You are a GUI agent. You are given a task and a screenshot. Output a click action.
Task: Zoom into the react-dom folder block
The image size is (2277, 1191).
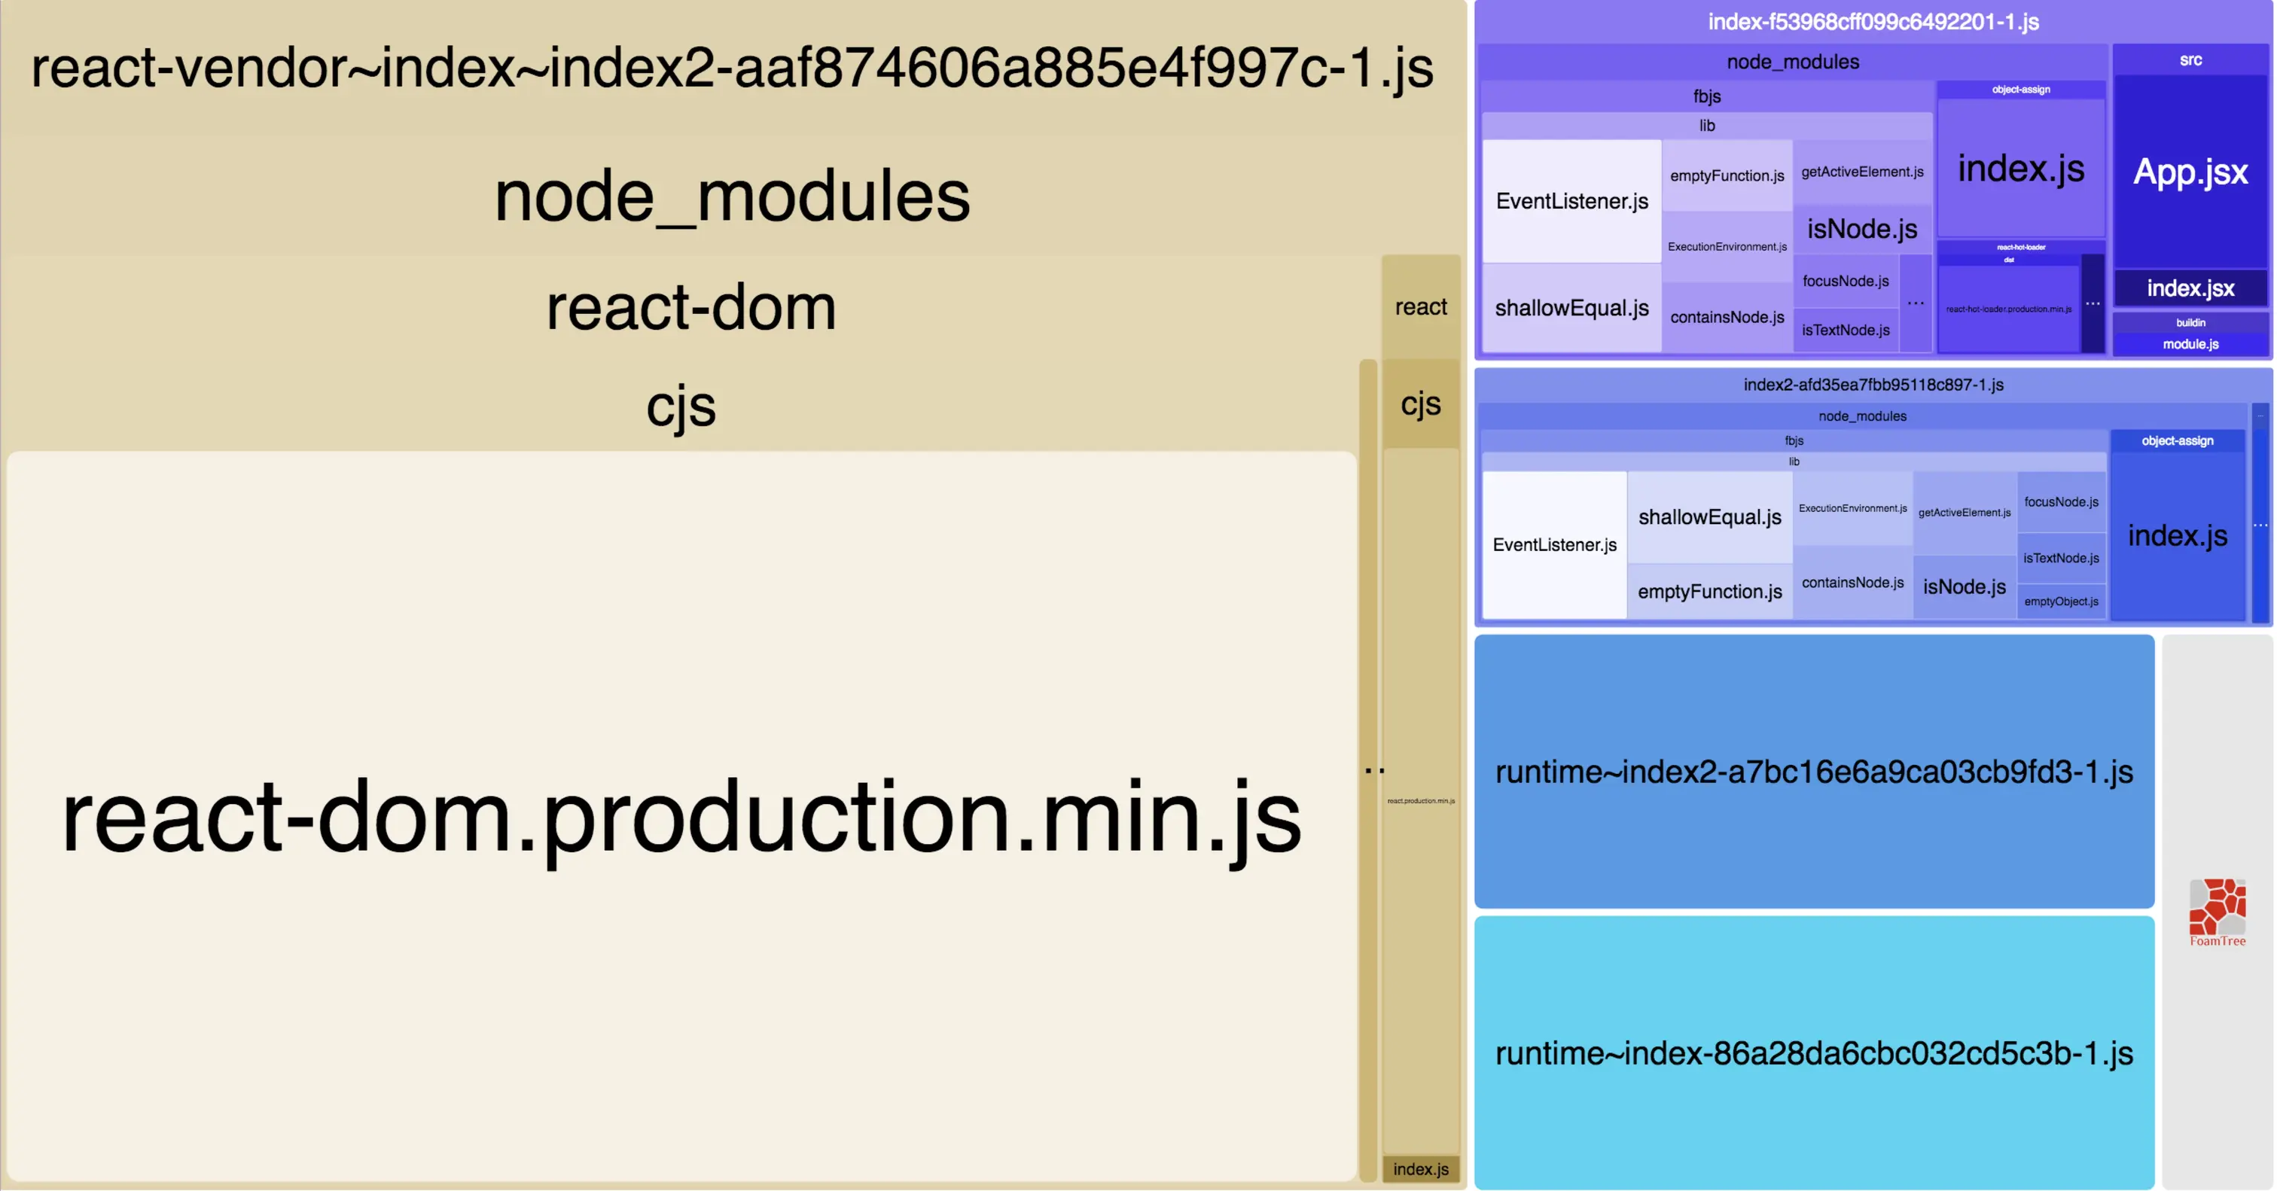691,306
